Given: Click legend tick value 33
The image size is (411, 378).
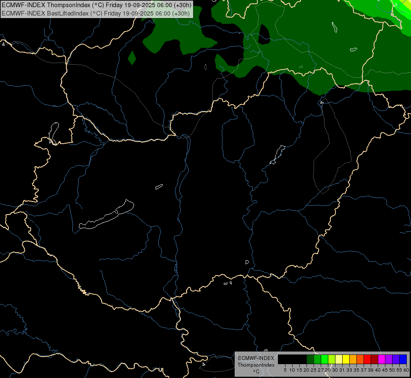Looking at the screenshot, I should tap(349, 370).
